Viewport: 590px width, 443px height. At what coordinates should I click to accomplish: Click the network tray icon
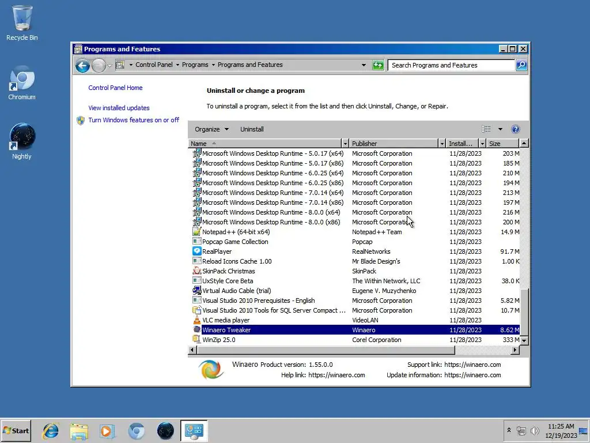click(521, 430)
